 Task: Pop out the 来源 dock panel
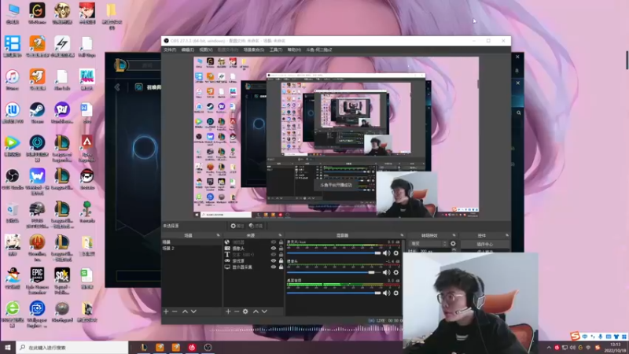point(280,235)
